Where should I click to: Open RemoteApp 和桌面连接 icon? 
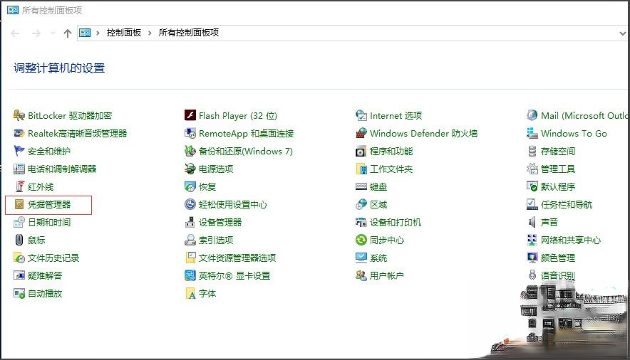[x=190, y=133]
